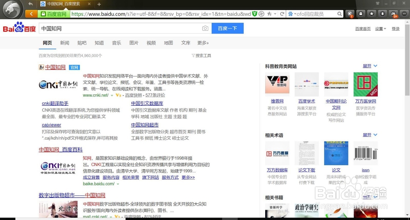This screenshot has width=410, height=220.
Task: Open the 中国知网 official result title
Action: coord(55,68)
